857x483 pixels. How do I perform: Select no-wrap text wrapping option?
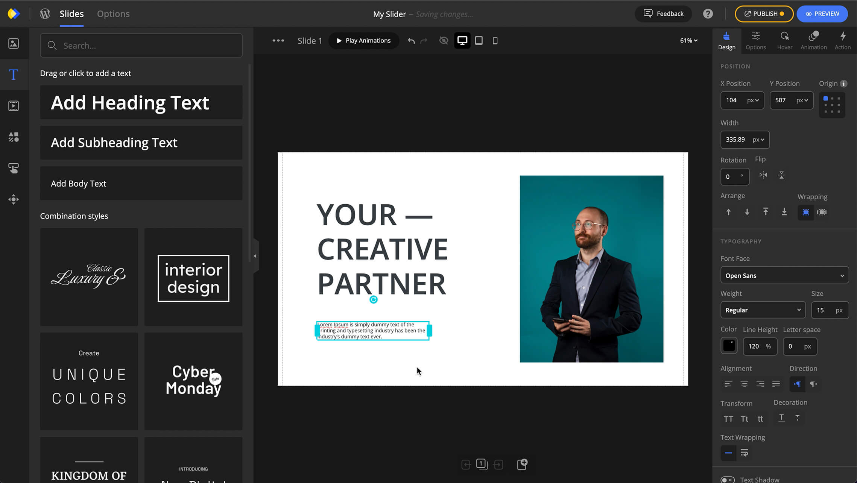pos(728,453)
